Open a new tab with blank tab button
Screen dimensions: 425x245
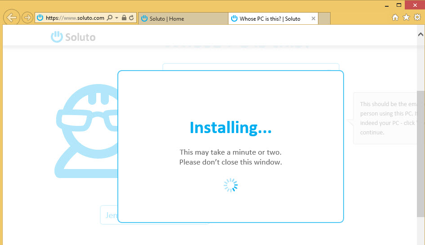[x=324, y=19]
